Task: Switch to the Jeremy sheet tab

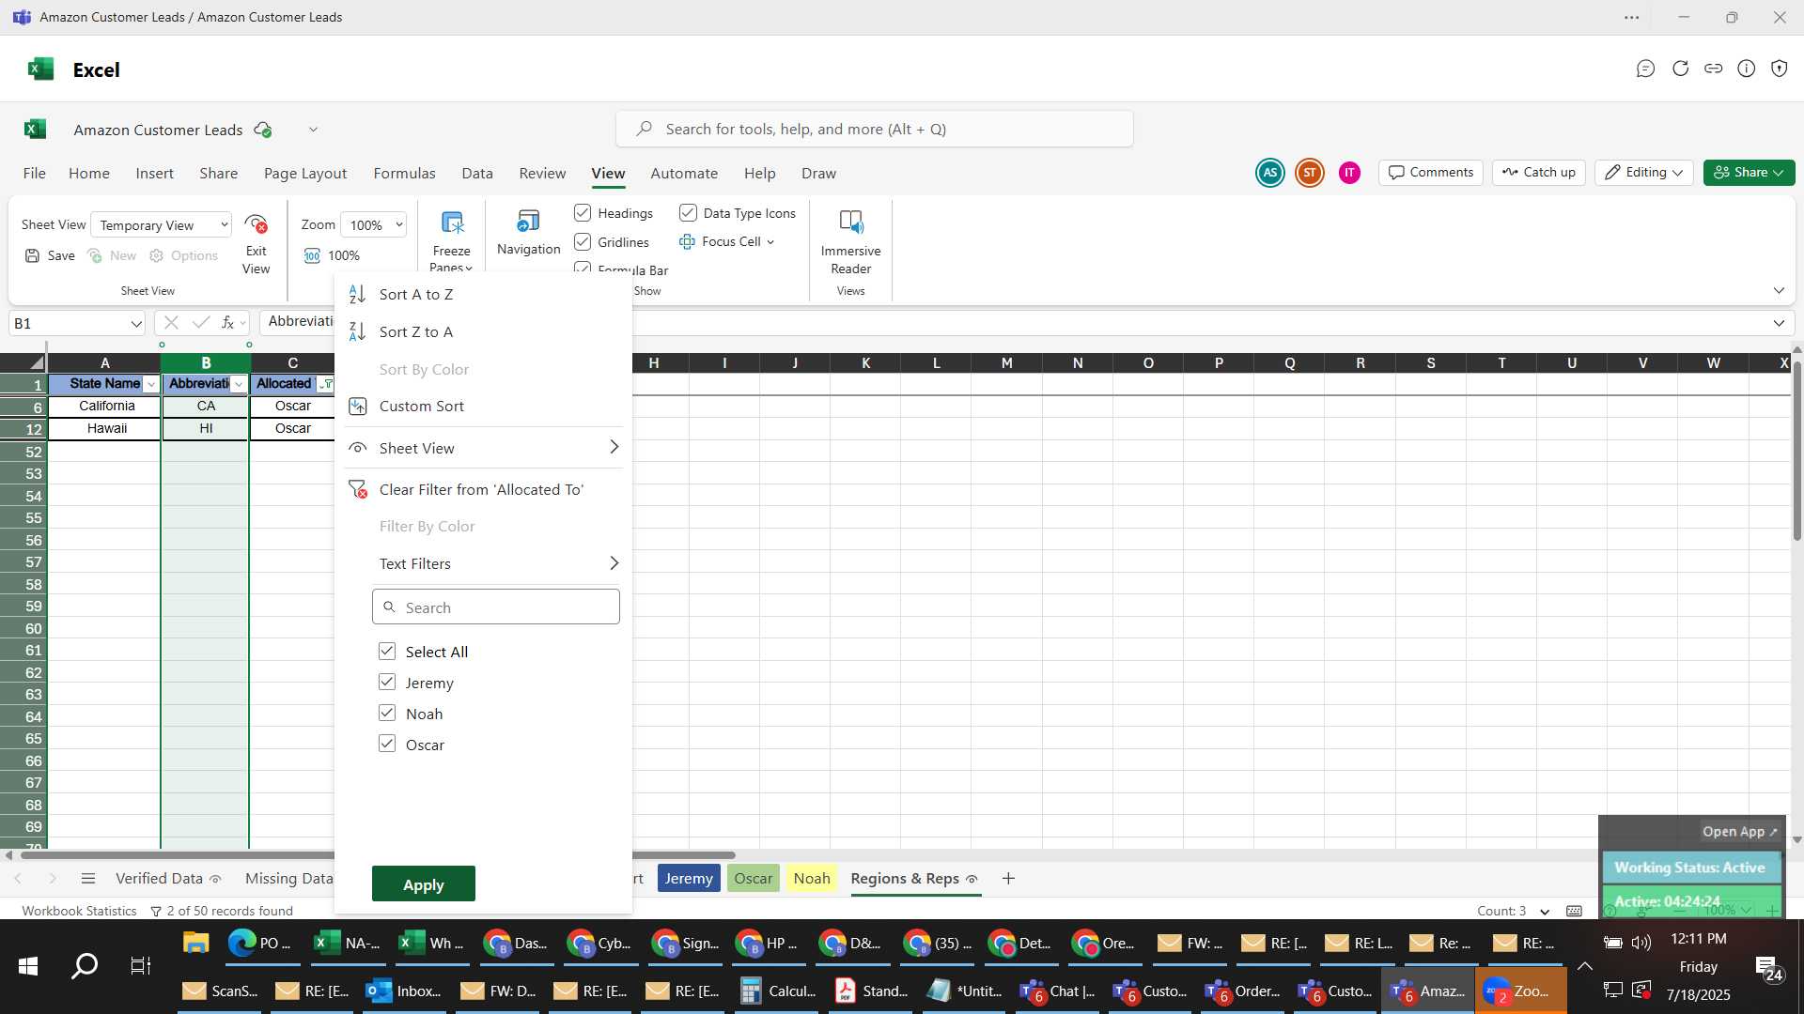Action: (x=689, y=878)
